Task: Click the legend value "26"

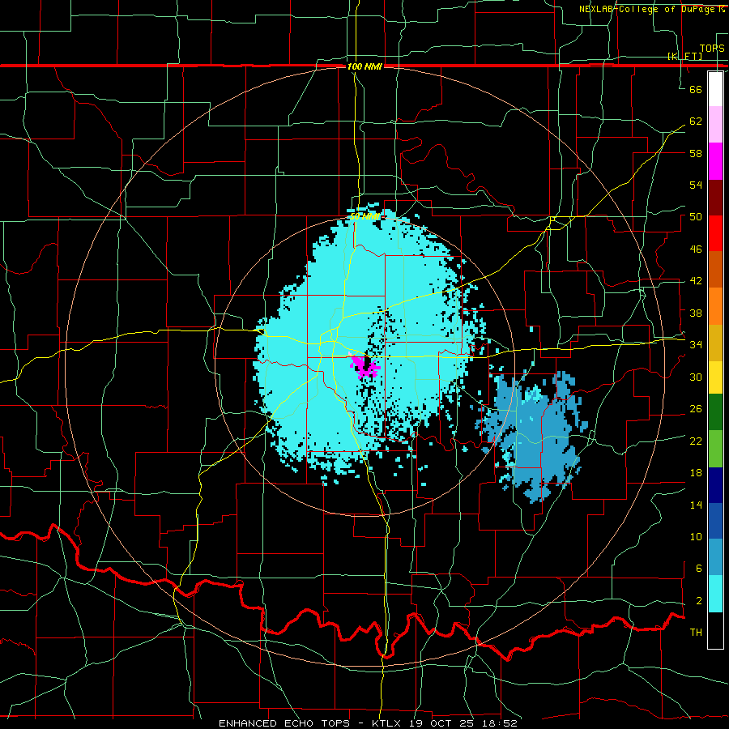Action: tap(696, 409)
